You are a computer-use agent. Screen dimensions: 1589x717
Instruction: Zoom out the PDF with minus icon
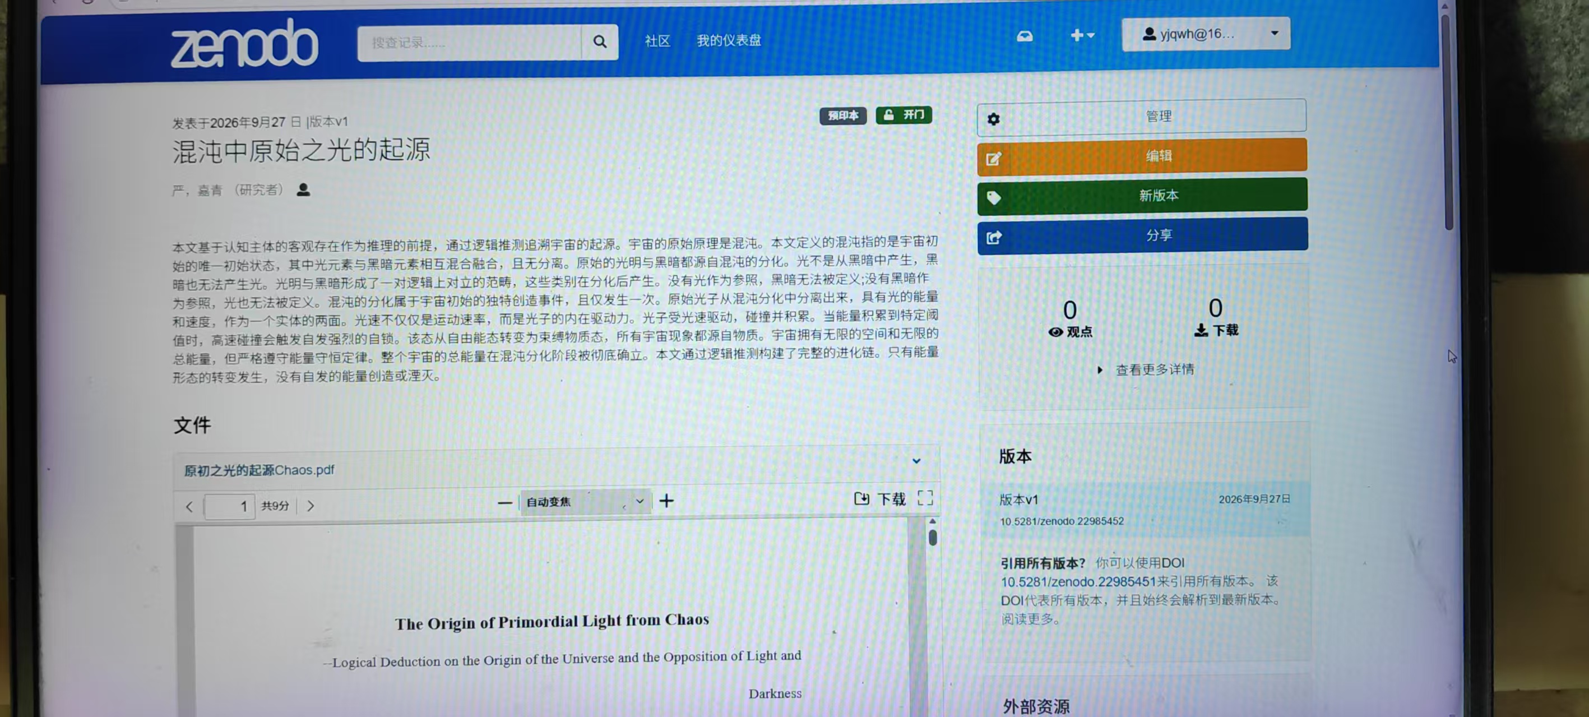504,503
